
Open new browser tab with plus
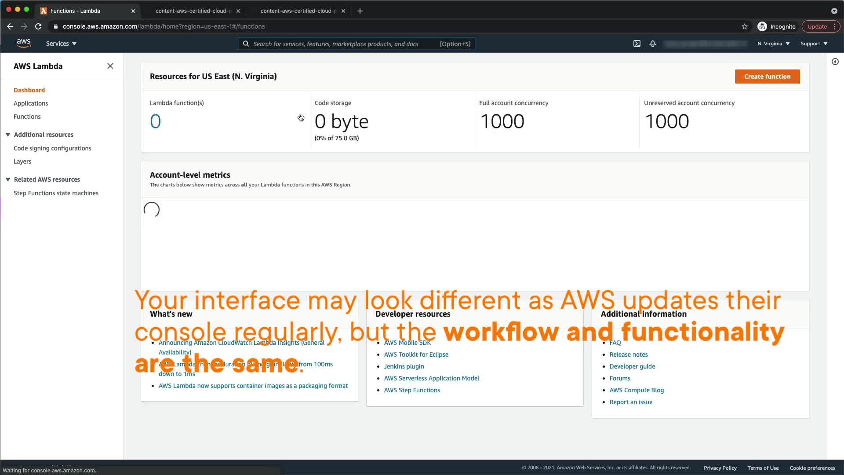(x=360, y=11)
